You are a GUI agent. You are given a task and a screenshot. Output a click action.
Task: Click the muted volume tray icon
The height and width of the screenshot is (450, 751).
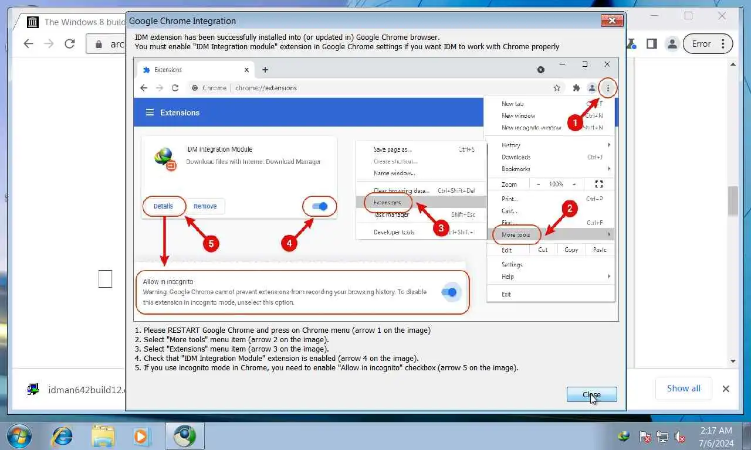click(x=681, y=437)
